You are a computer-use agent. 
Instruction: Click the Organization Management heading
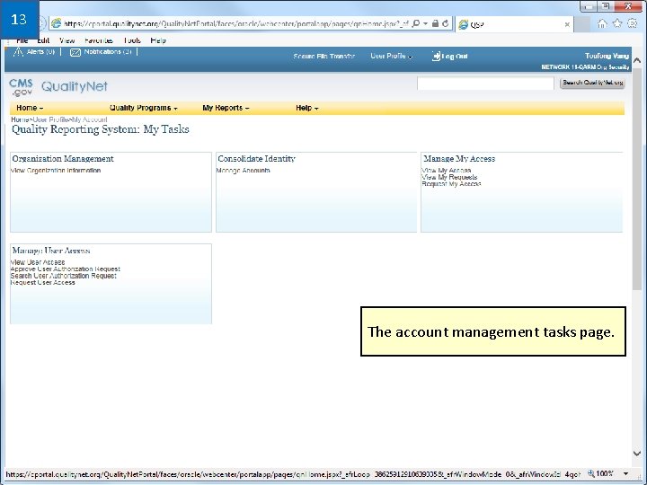tap(63, 159)
